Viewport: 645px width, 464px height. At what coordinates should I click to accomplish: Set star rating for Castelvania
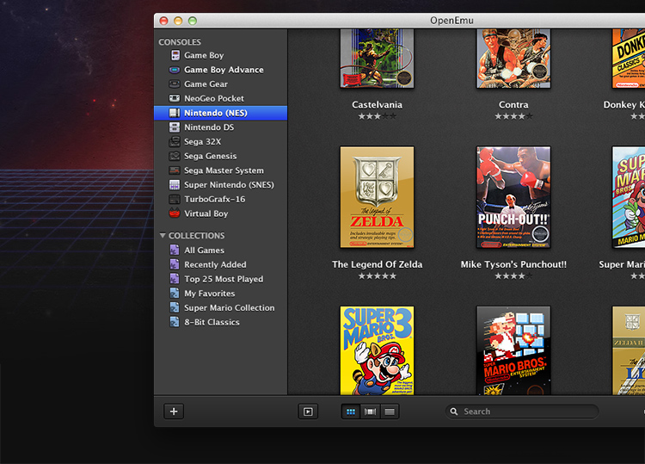pos(378,116)
